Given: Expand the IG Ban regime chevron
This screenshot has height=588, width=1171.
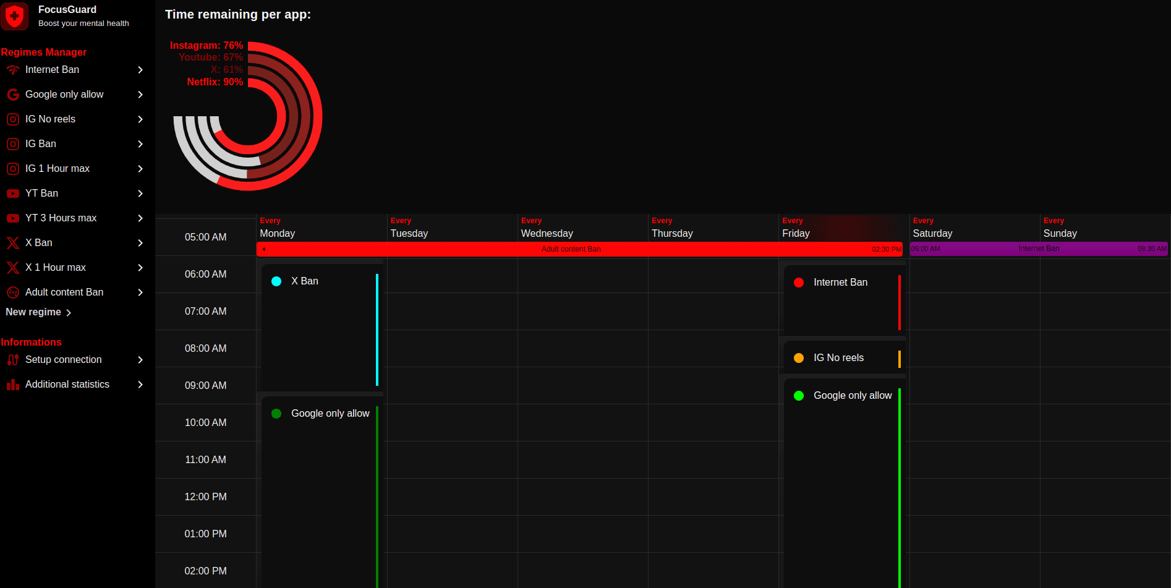Looking at the screenshot, I should click(x=140, y=144).
